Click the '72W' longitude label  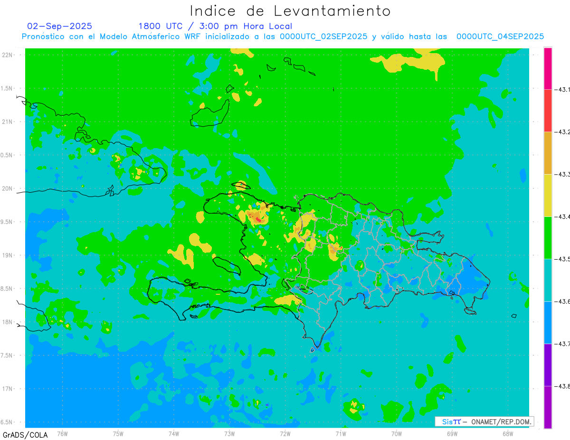coord(285,433)
